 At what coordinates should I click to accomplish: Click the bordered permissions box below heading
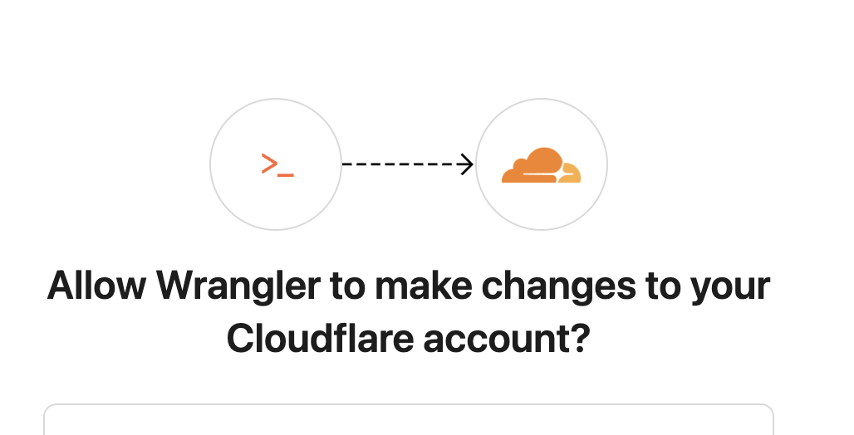coord(409,422)
